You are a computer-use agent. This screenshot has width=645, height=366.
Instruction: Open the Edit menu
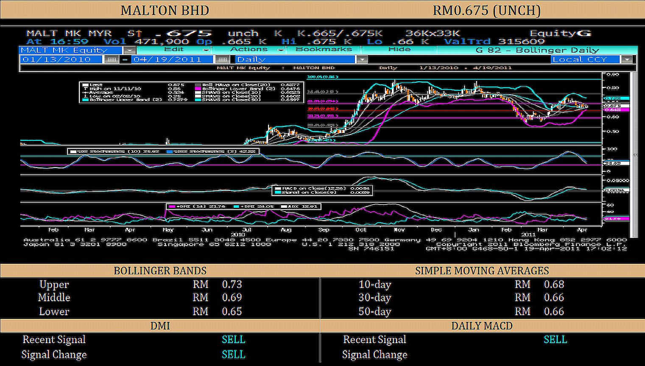tap(174, 50)
